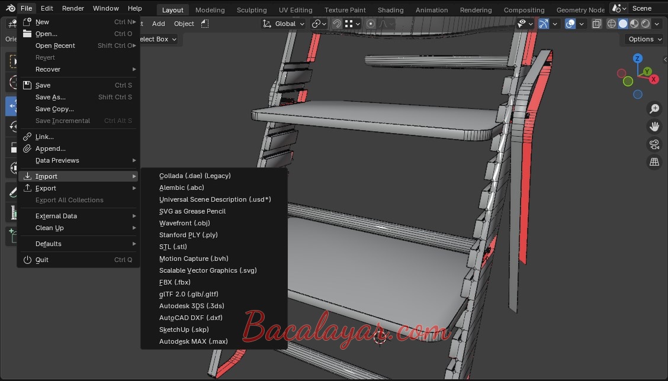Switch perspective/orthographic with grid icon
668x381 pixels.
click(x=654, y=162)
